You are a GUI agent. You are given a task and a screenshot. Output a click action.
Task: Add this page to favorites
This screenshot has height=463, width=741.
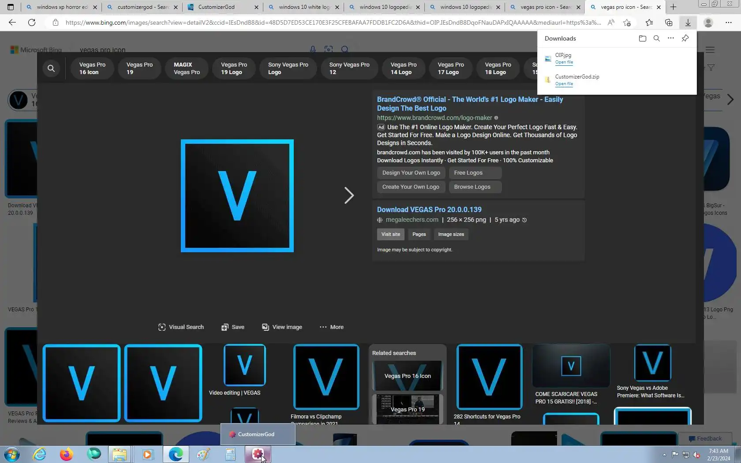(627, 22)
